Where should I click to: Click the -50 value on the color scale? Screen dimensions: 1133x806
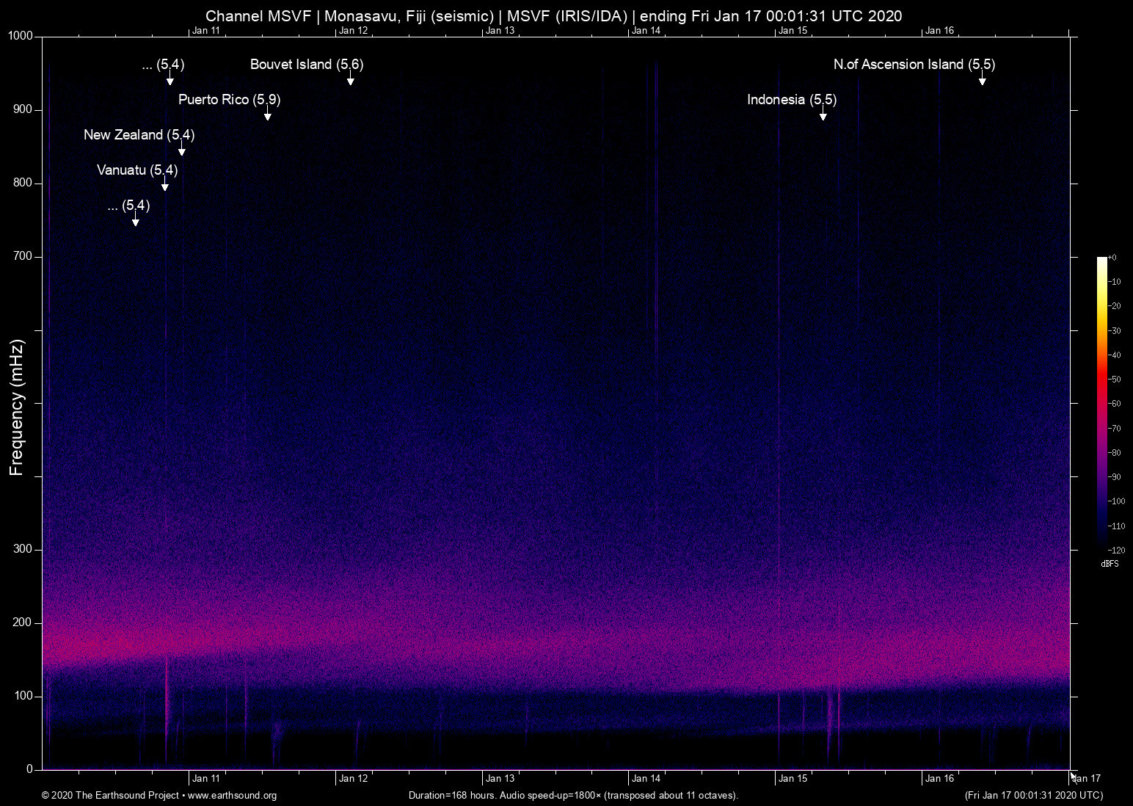1115,380
